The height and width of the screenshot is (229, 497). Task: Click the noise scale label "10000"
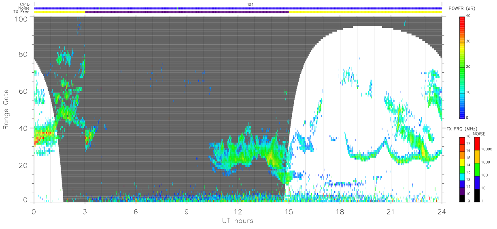486,149
